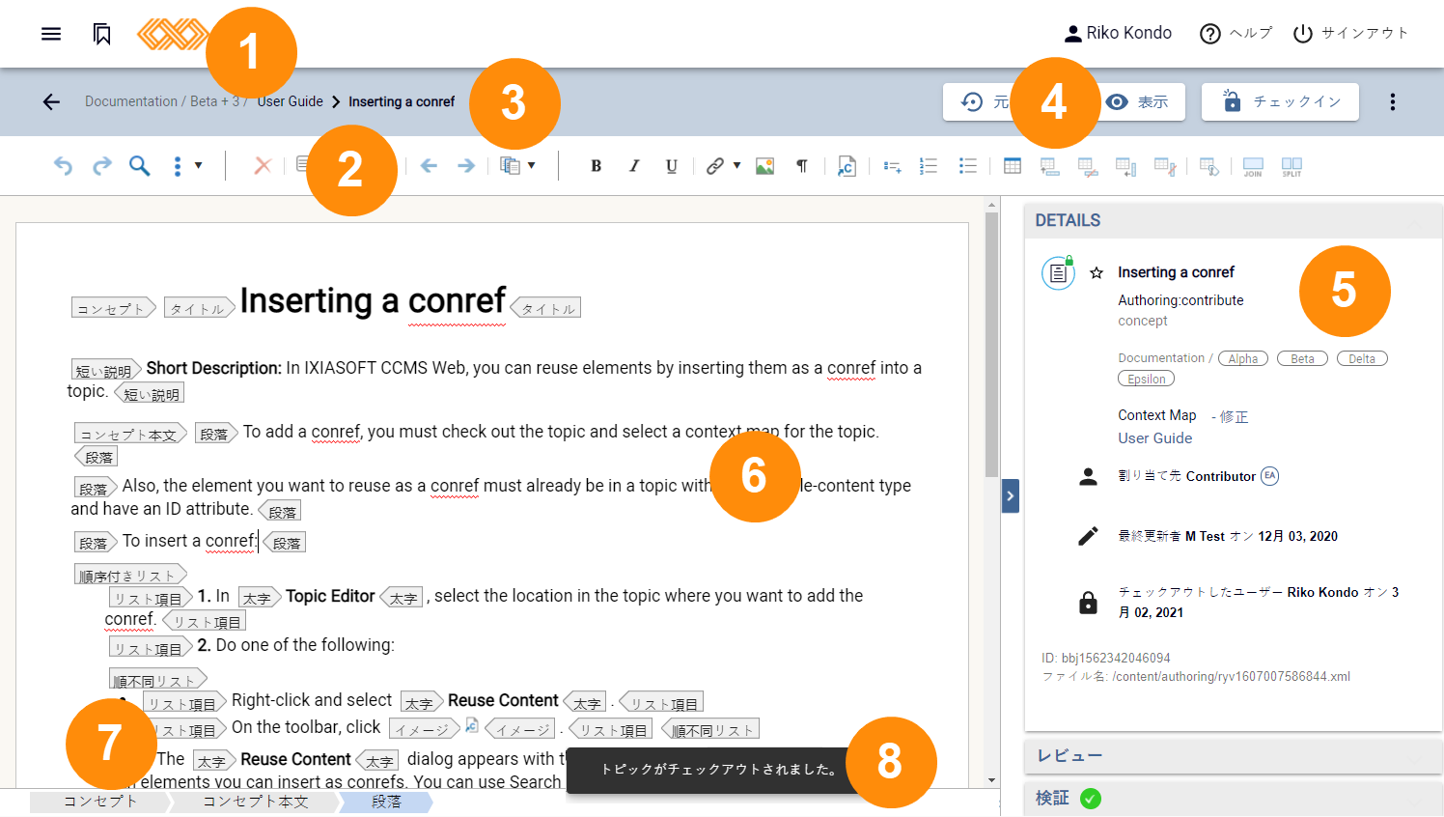Favorite the topic with star icon

pyautogui.click(x=1097, y=273)
